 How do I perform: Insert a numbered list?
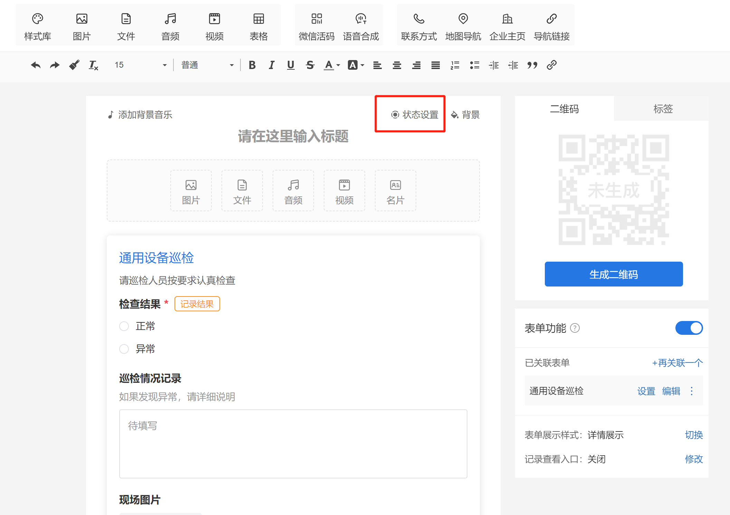pos(455,65)
